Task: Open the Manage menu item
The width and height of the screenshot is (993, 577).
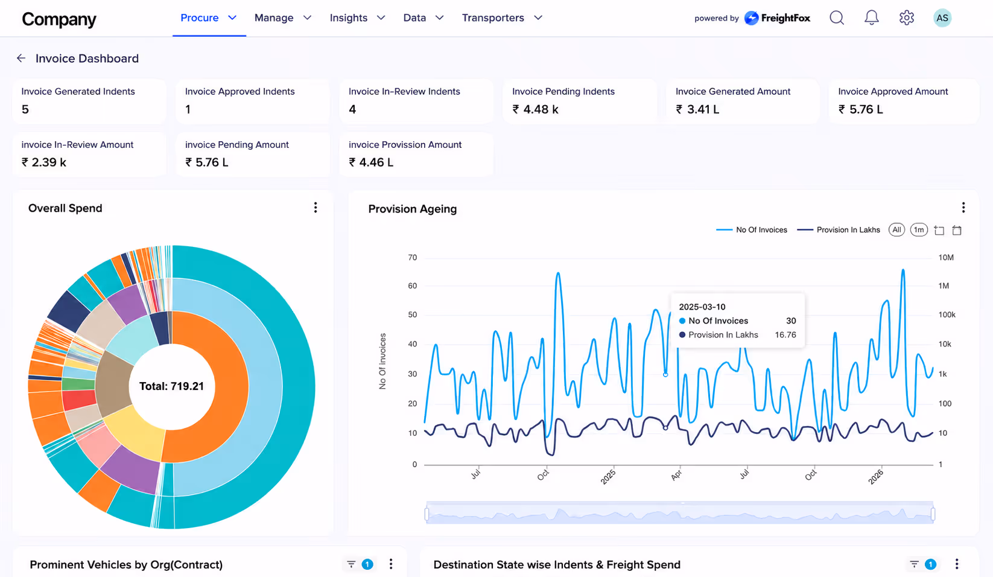Action: [274, 18]
